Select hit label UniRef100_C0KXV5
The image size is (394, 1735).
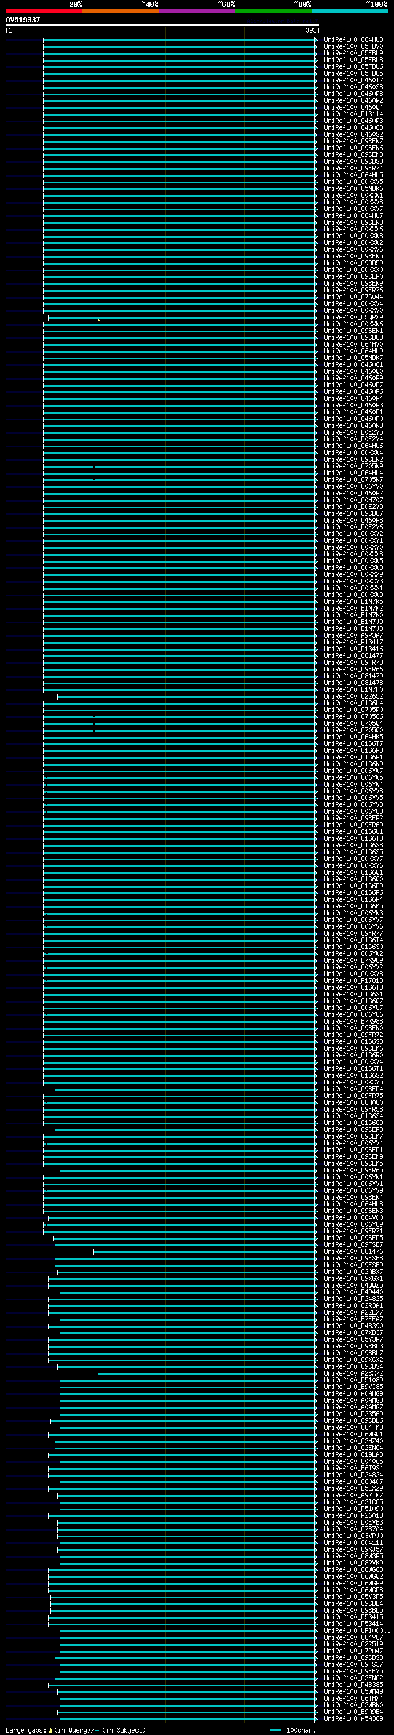353,182
